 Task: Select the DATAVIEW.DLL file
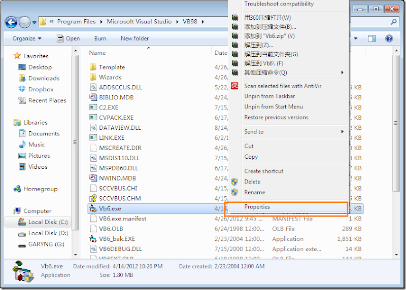click(x=120, y=128)
